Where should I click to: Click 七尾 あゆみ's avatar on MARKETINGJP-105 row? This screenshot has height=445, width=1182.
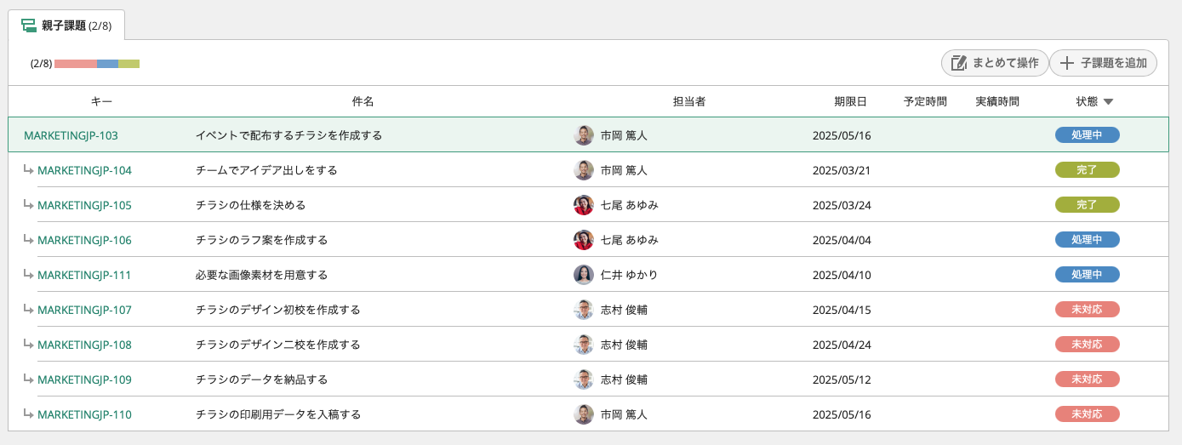584,205
